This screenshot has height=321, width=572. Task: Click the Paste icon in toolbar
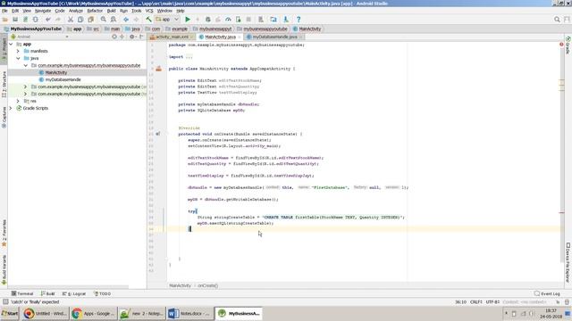(x=91, y=20)
